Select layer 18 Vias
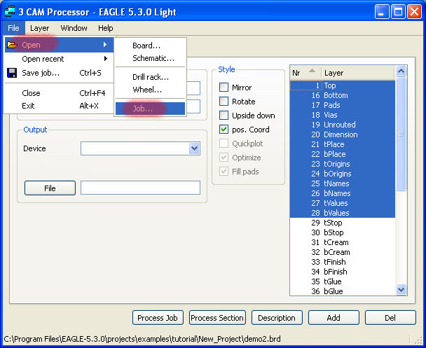The image size is (426, 348). (343, 115)
